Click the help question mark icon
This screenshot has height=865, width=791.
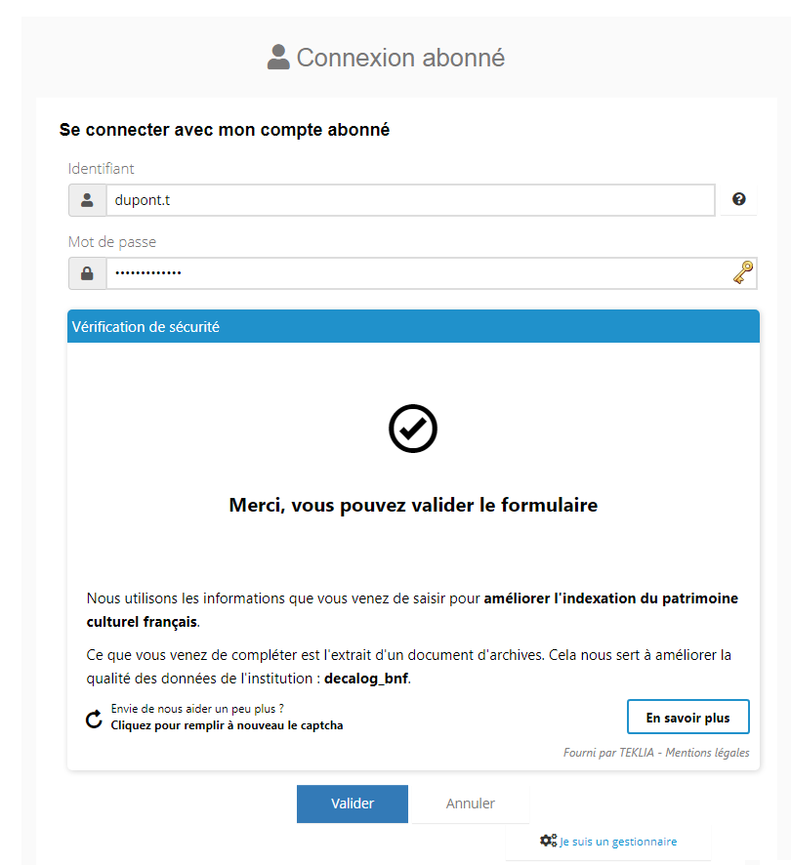click(x=739, y=199)
